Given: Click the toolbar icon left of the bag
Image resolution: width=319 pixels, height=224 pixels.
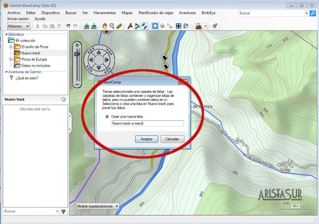Looking at the screenshot, I should 186,26.
